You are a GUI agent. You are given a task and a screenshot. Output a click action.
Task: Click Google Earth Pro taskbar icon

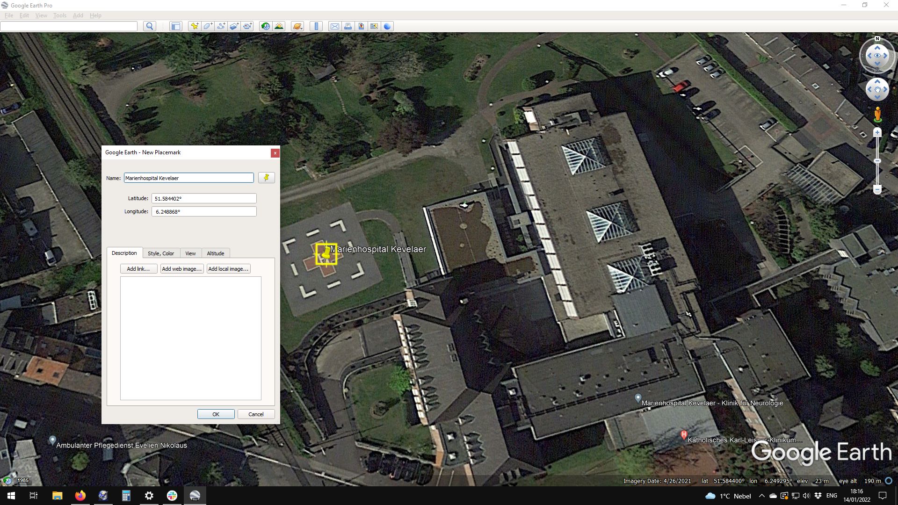click(x=195, y=496)
